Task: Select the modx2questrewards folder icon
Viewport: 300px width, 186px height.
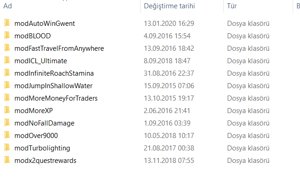Action: pyautogui.click(x=7, y=160)
